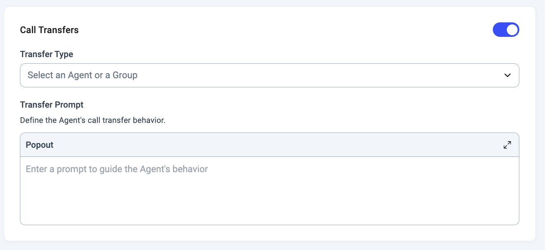Image resolution: width=545 pixels, height=250 pixels.
Task: Click the word "Group" in the Transfer Type field
Action: point(125,75)
